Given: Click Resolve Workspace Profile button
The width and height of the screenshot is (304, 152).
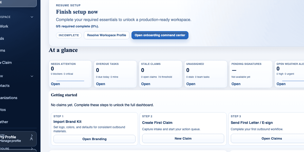Looking at the screenshot, I should [x=106, y=35].
